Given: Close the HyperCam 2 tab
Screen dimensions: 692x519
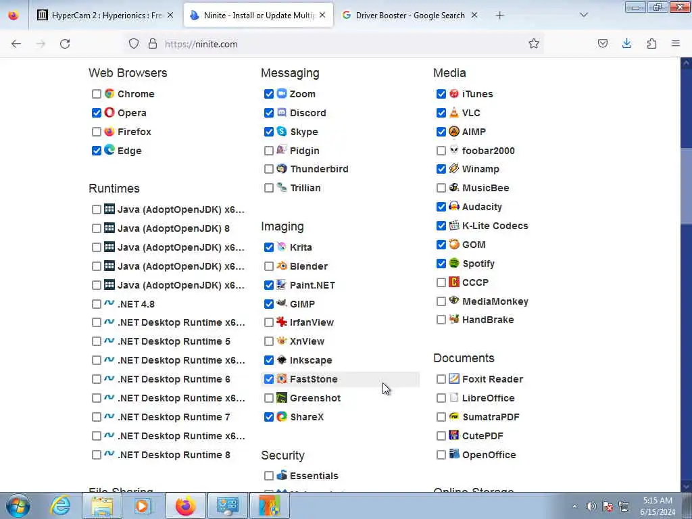Looking at the screenshot, I should coord(170,15).
